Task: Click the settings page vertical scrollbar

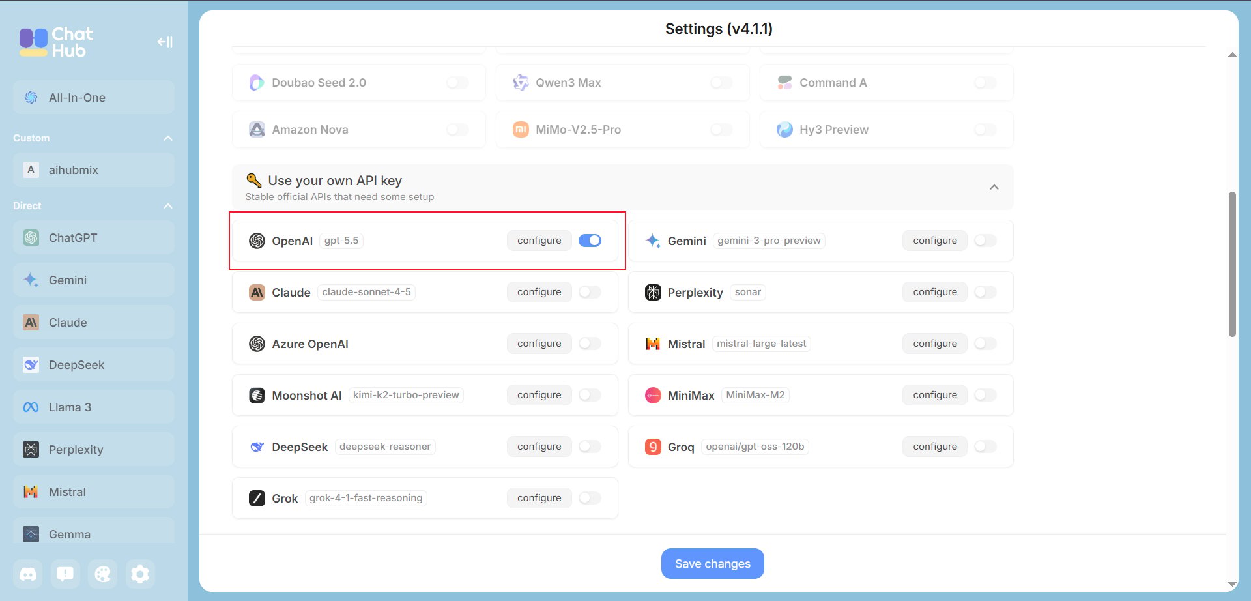Action: point(1232,264)
